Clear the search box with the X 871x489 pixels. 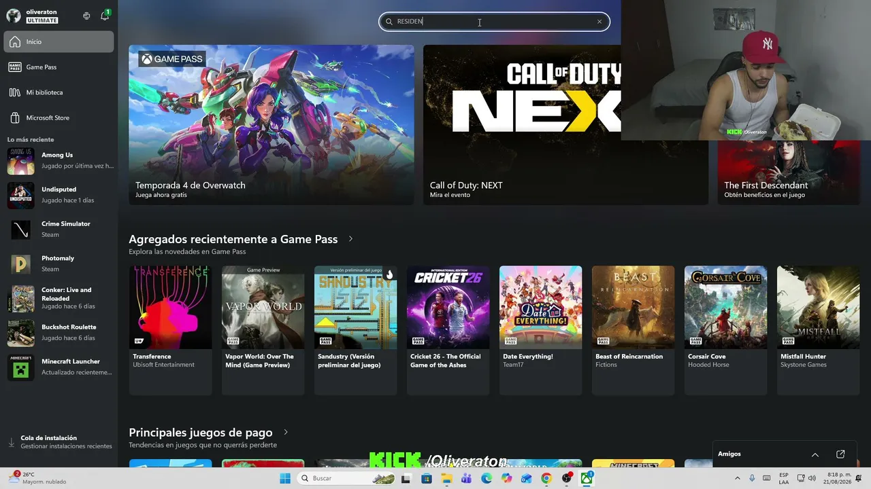point(599,22)
